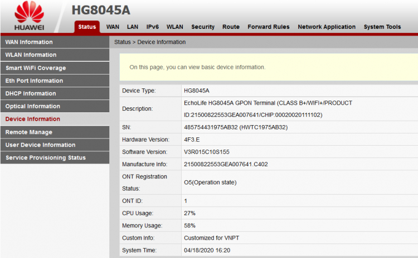Click the 'Custom Info:' label
This screenshot has height=258, width=418.
(x=138, y=238)
